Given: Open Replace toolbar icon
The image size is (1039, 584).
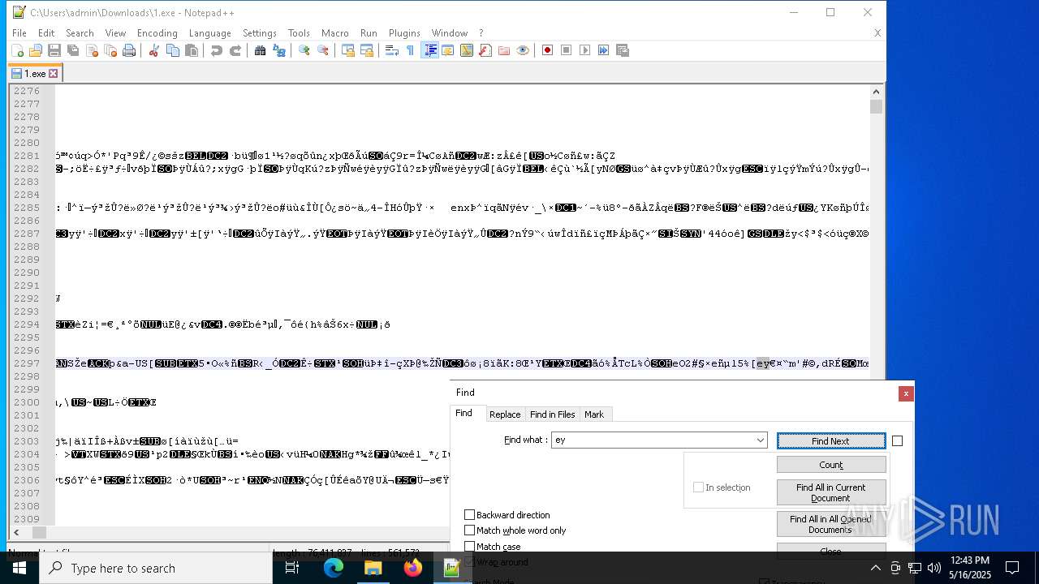Looking at the screenshot, I should 279,50.
